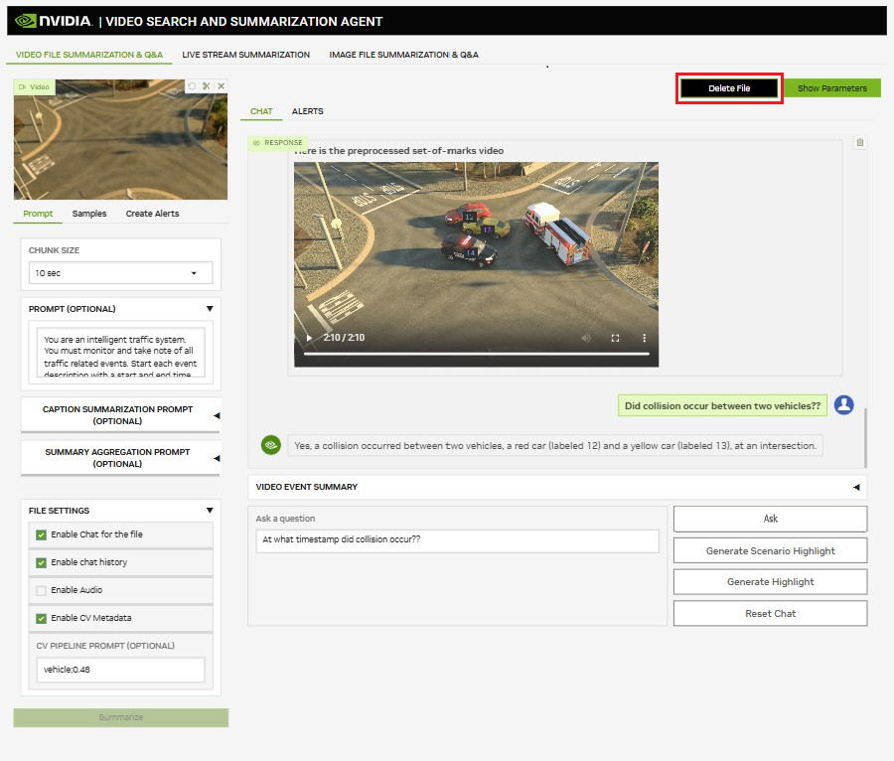Click the undo icon on video preview
The image size is (894, 761).
[192, 86]
